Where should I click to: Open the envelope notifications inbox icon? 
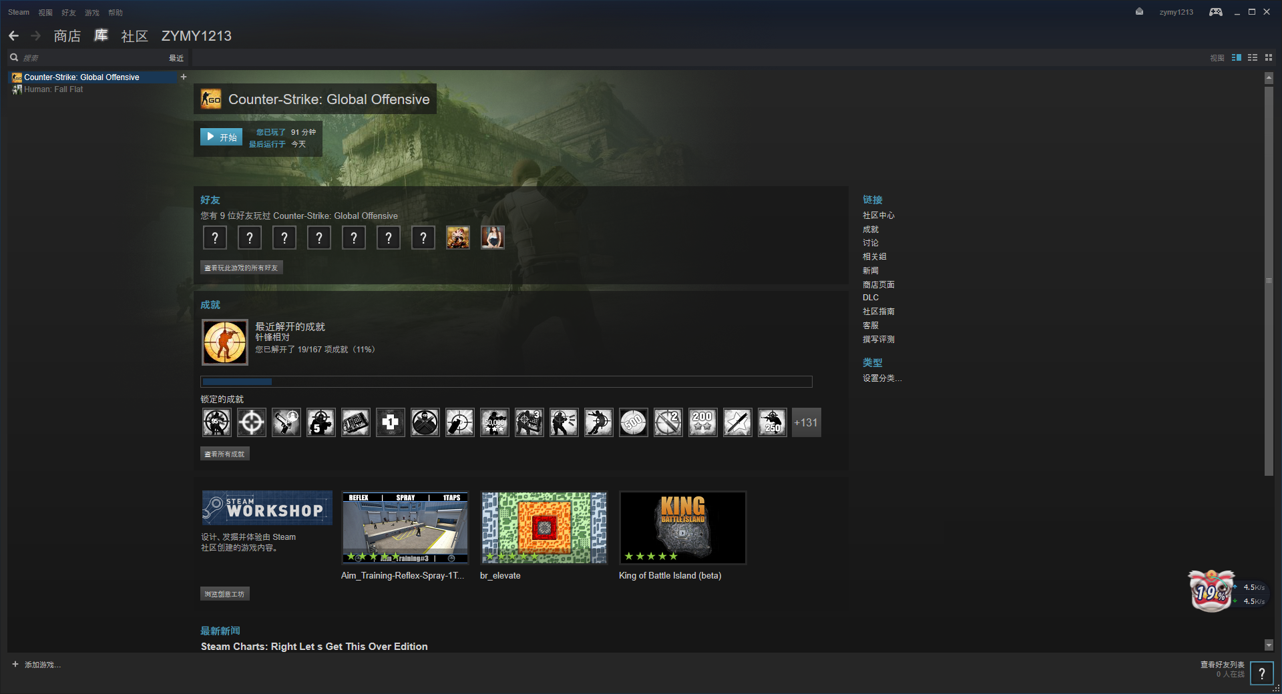[1139, 11]
